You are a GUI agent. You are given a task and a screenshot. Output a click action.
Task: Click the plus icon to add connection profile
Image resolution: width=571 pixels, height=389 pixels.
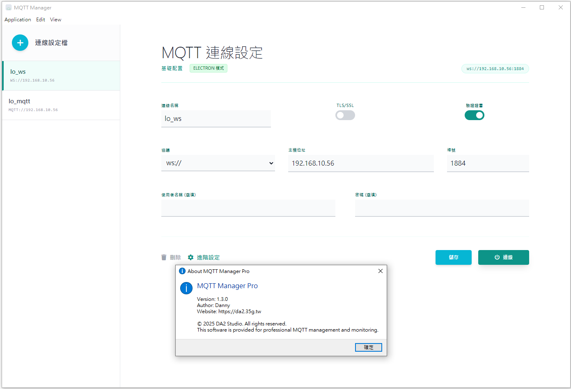pos(20,43)
